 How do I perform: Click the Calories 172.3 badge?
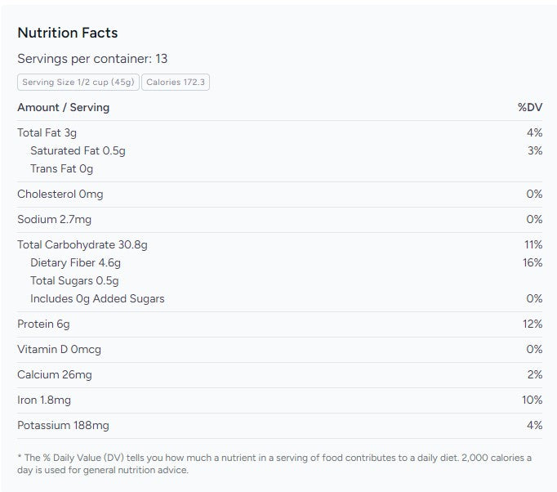coord(176,83)
